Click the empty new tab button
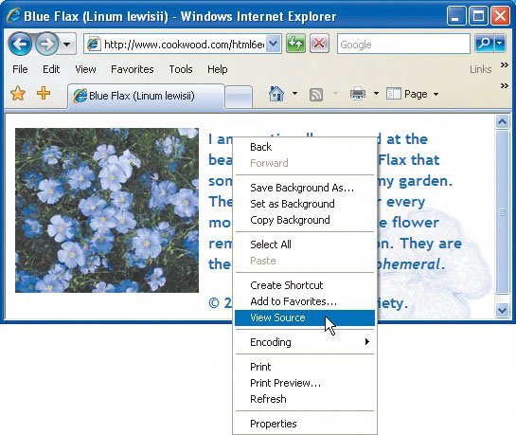Viewport: 516px width, 435px height. pyautogui.click(x=239, y=97)
